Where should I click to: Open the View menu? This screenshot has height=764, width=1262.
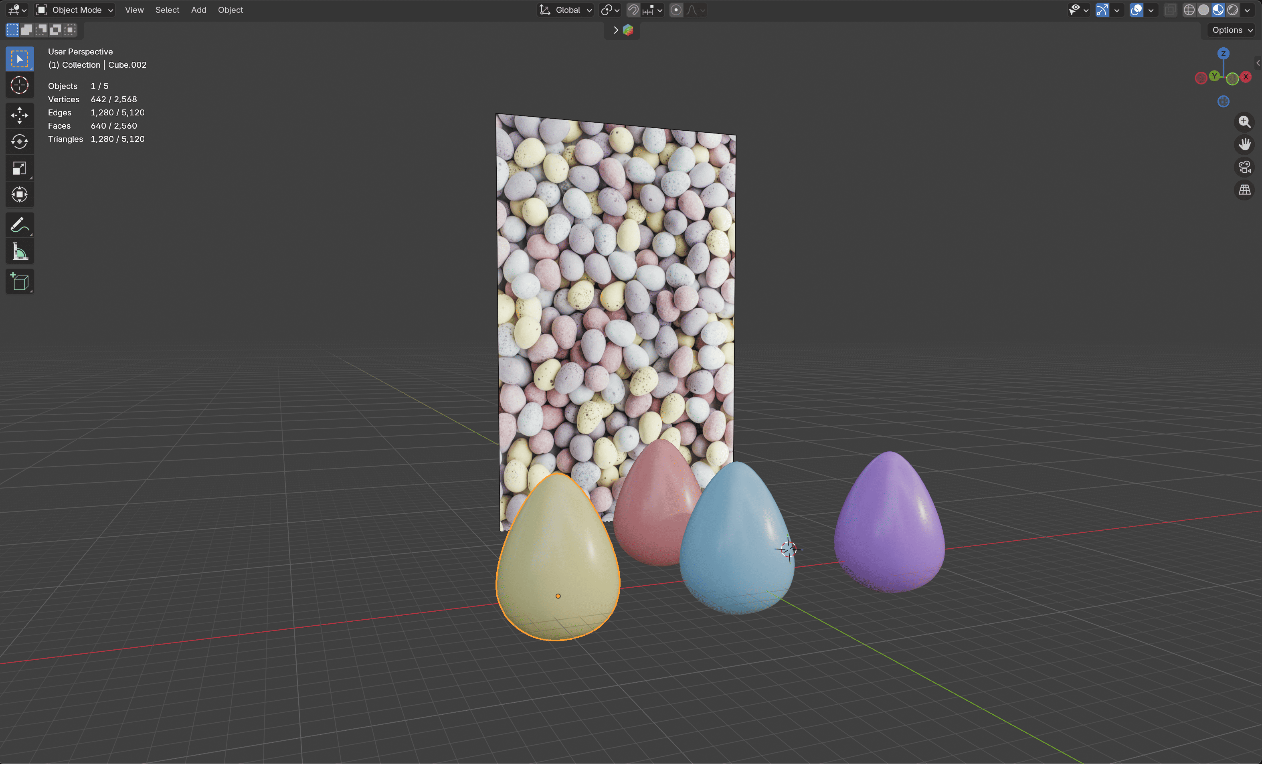pyautogui.click(x=134, y=10)
